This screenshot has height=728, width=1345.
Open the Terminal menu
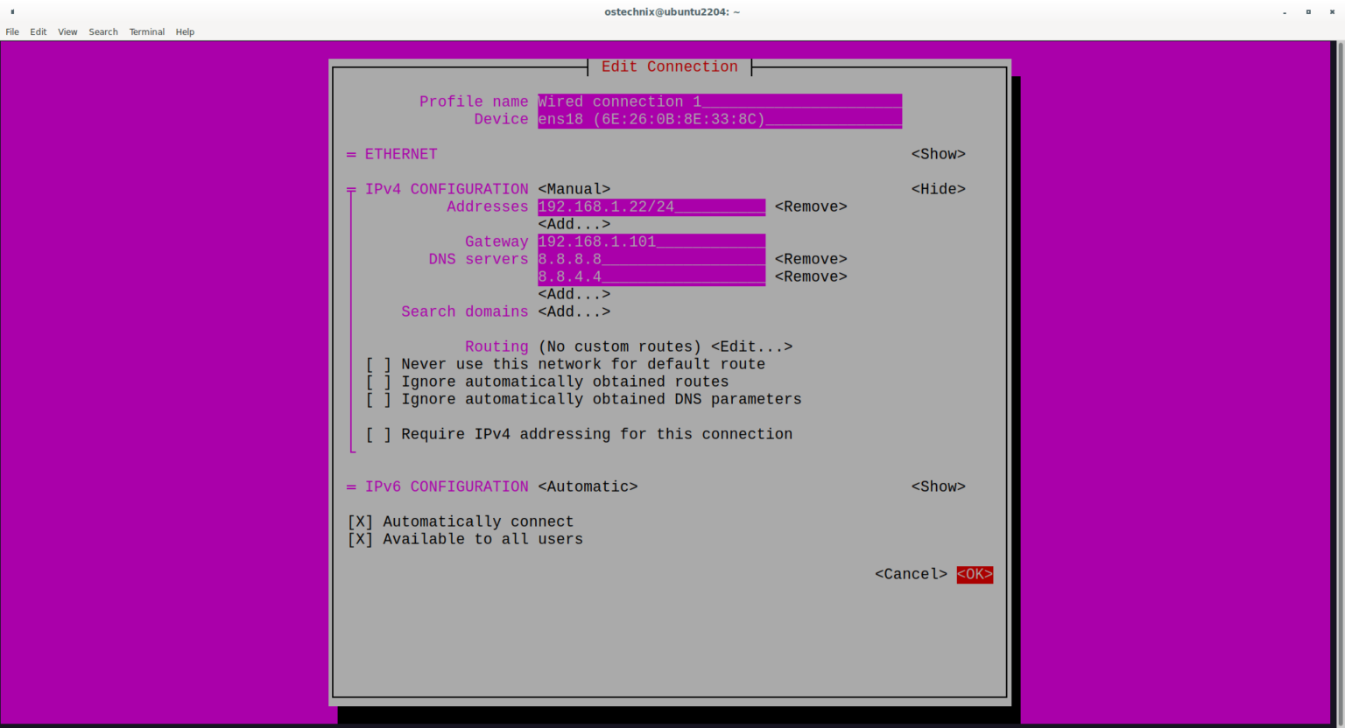click(146, 31)
